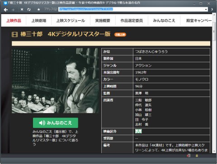
Task: Open the みんなのこえ tab in navigation
Action: click(x=164, y=20)
